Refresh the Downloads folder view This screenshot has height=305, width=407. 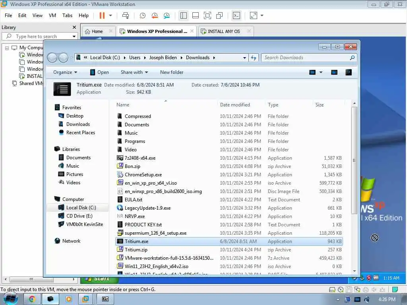click(x=254, y=58)
